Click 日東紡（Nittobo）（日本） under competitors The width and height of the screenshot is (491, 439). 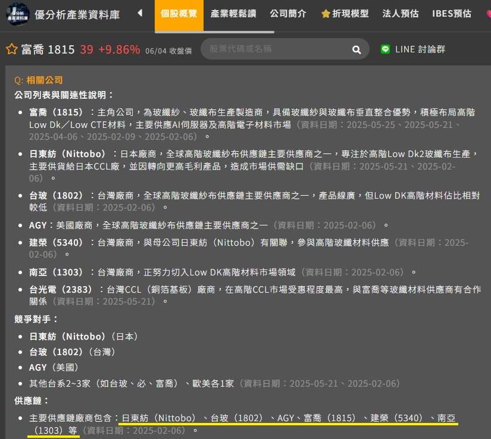click(x=83, y=337)
